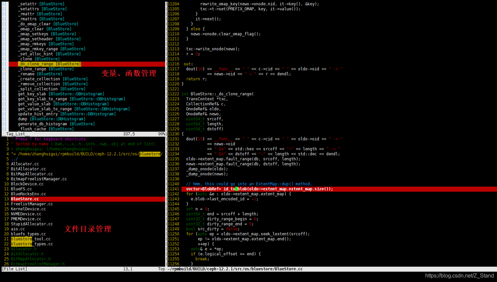
Task: Select the _clone [BlueStore] tag
Action: pyautogui.click(x=39, y=59)
